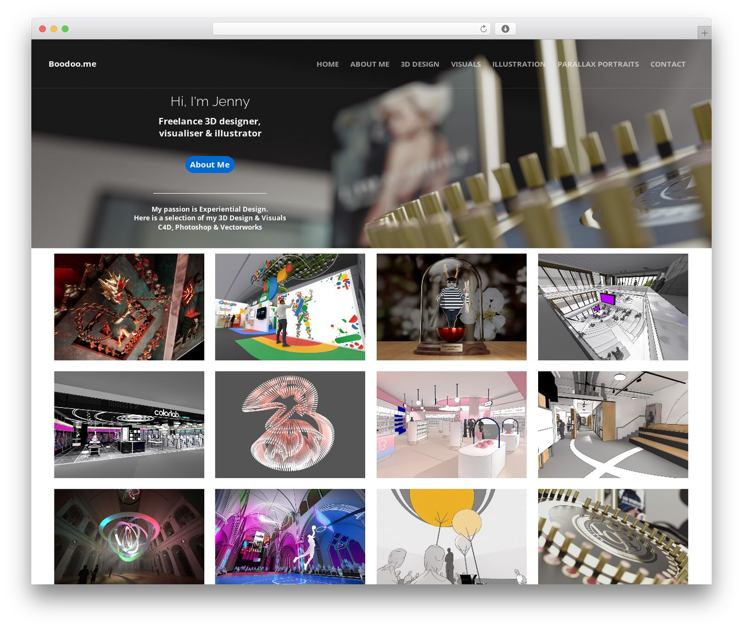View the striped figure glass dome thumbnail

pyautogui.click(x=452, y=307)
